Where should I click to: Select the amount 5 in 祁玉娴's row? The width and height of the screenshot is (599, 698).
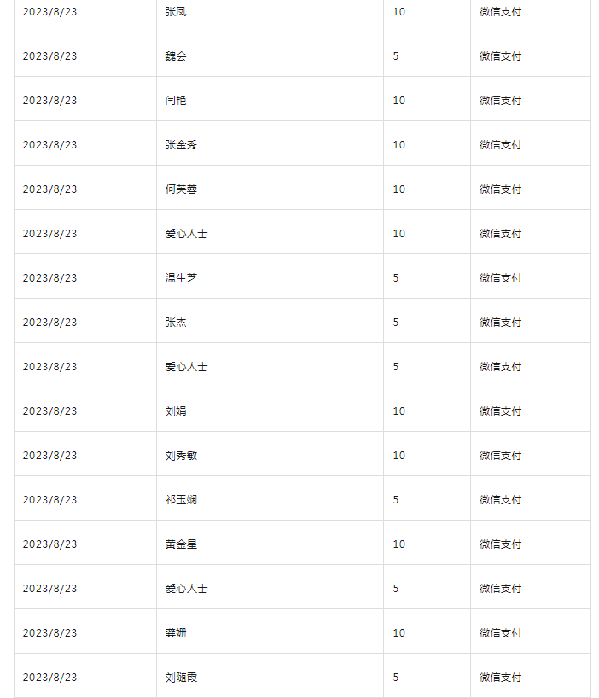click(396, 500)
